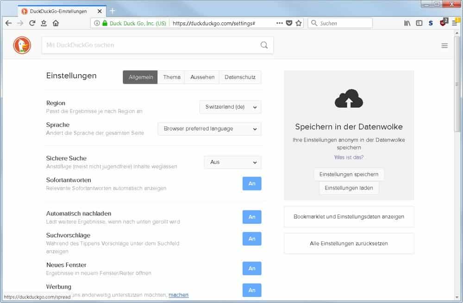
Task: Disable Automatisch nachladen toggle
Action: click(x=252, y=217)
